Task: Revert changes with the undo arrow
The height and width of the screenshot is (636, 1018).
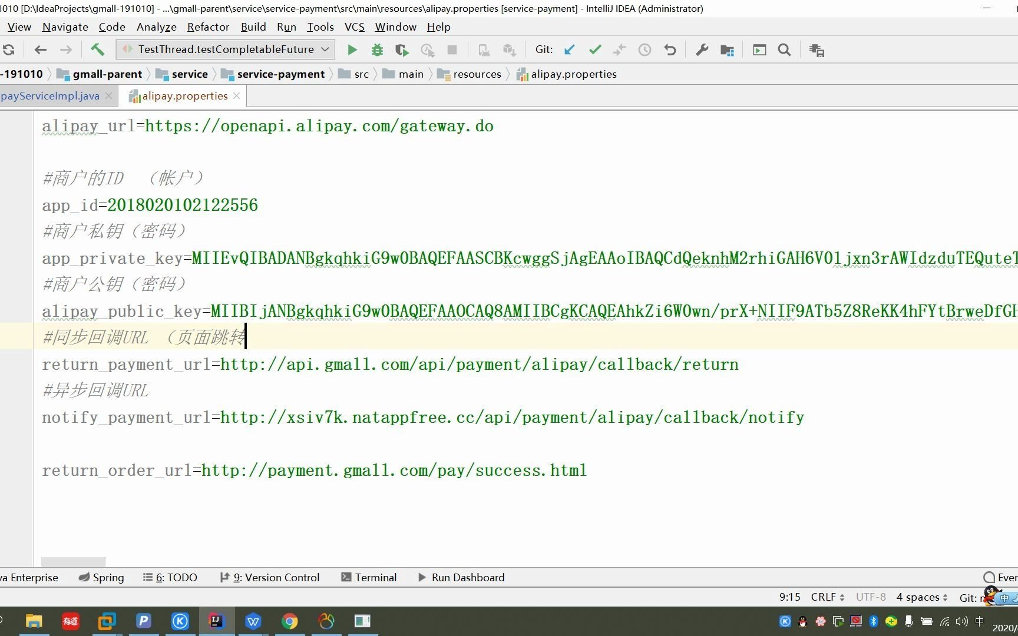Action: click(x=670, y=50)
